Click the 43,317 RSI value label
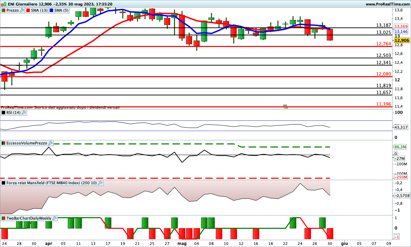Image resolution: width=411 pixels, height=247 pixels. point(401,127)
